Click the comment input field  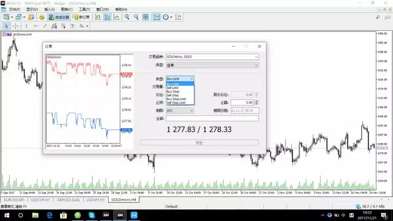click(x=212, y=118)
